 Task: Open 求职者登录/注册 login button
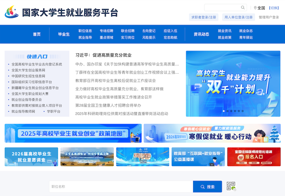coord(204,17)
